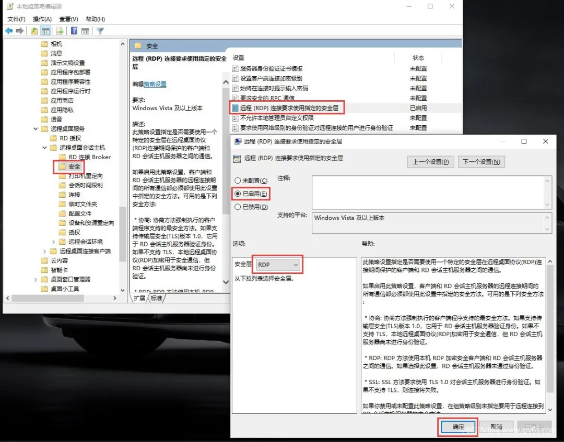The height and width of the screenshot is (442, 564).
Task: Click the export list icon
Action: click(x=59, y=30)
